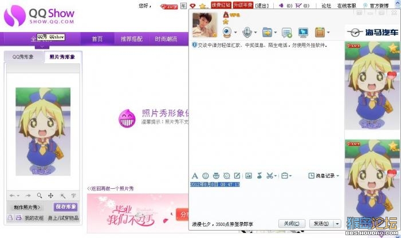The image size is (401, 238).
Task: Expand voice call options arrow
Action: click(255, 33)
